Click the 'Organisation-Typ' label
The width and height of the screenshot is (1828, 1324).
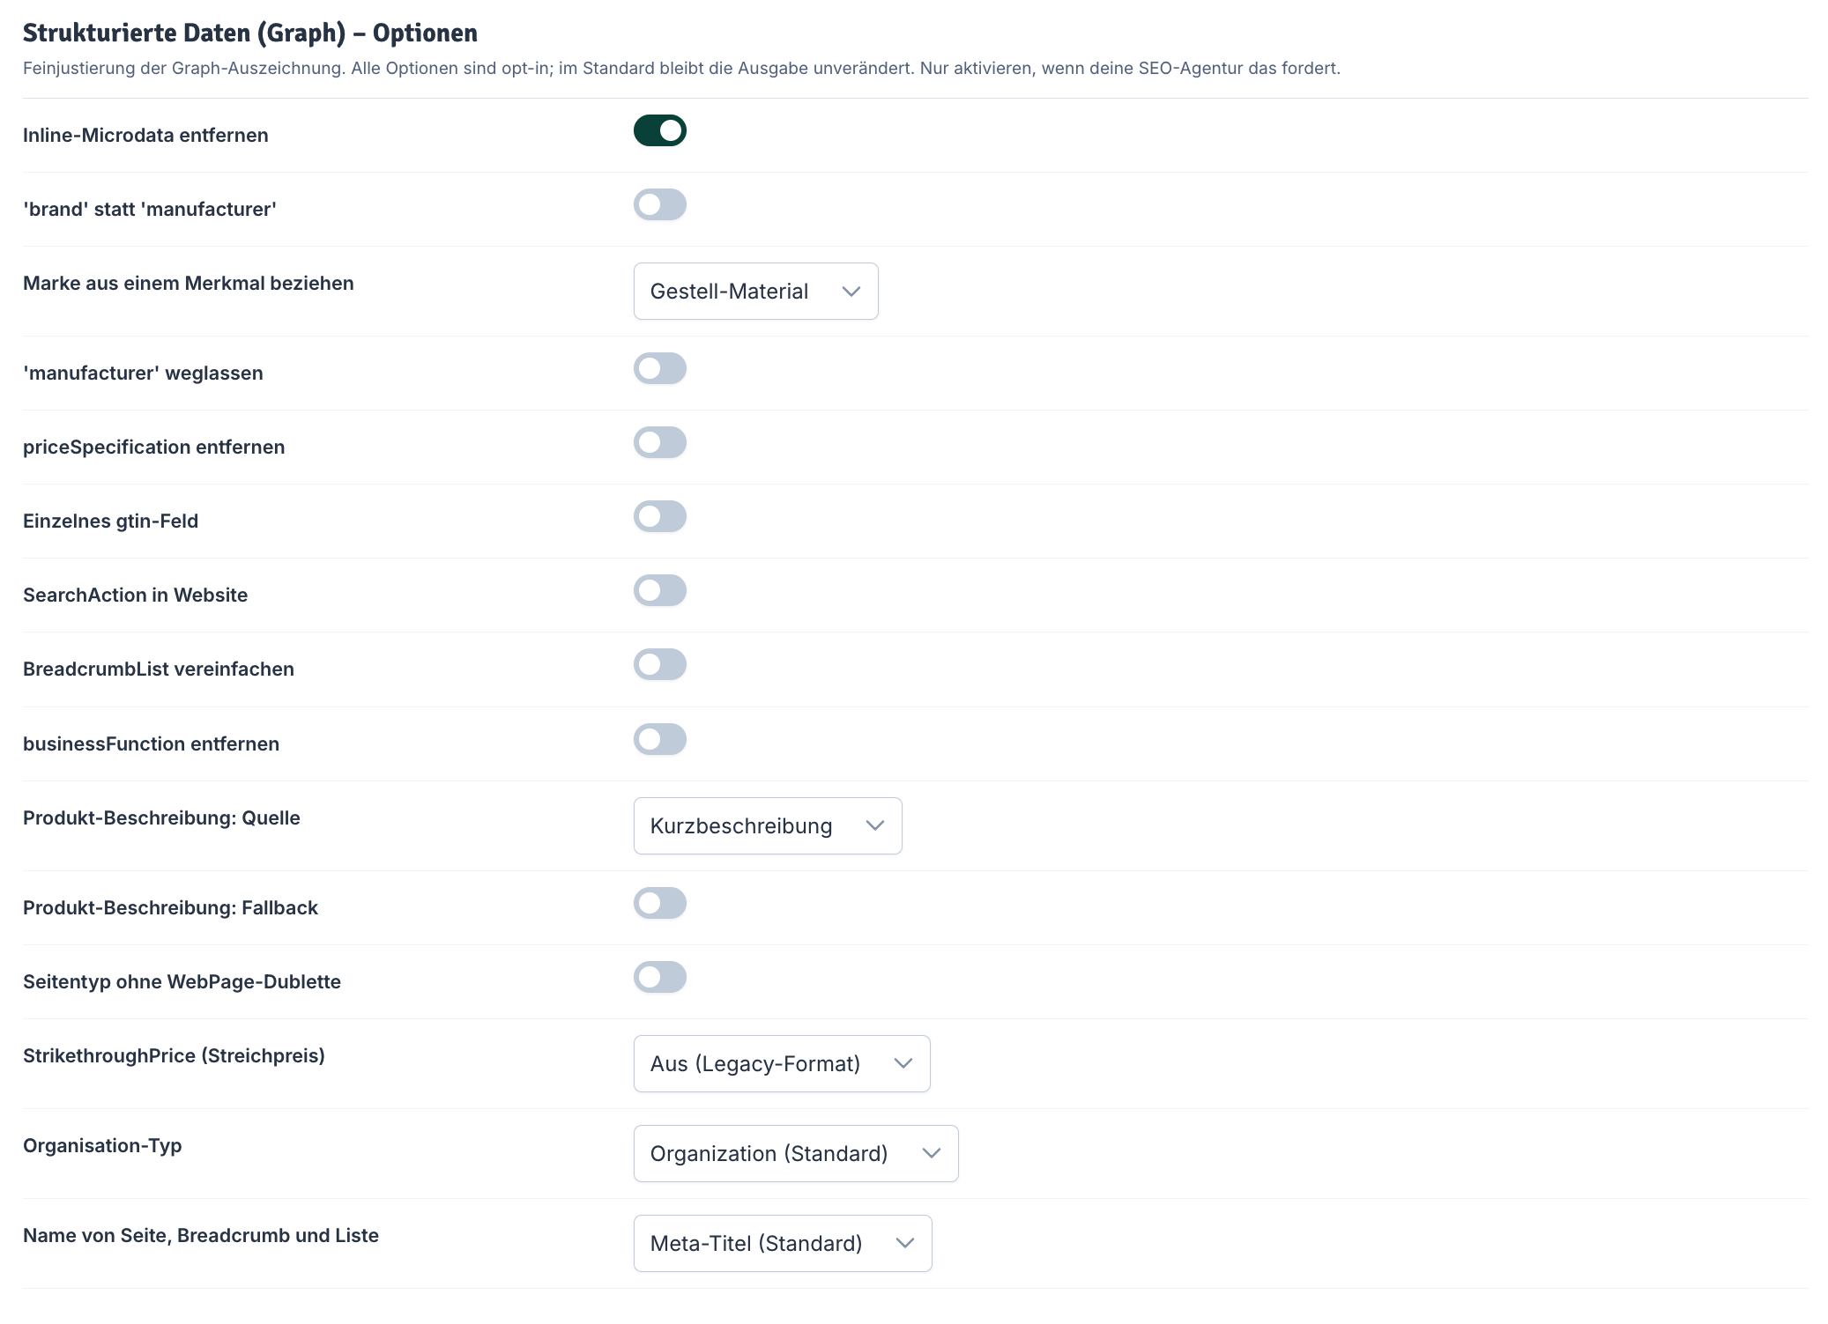tap(102, 1146)
